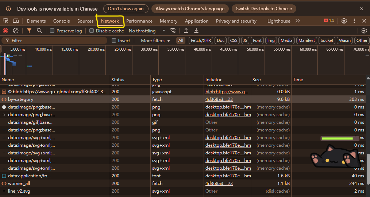Filter by Manifest requests
The height and width of the screenshot is (197, 370).
[307, 40]
